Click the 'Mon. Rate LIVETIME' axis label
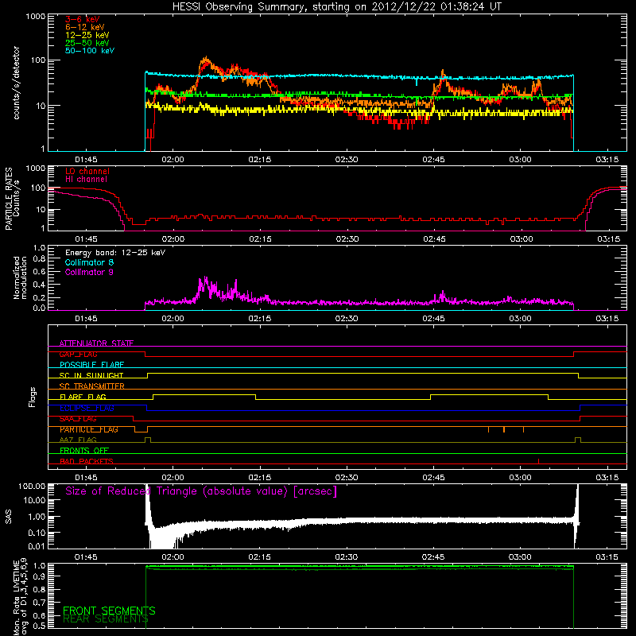 point(16,598)
